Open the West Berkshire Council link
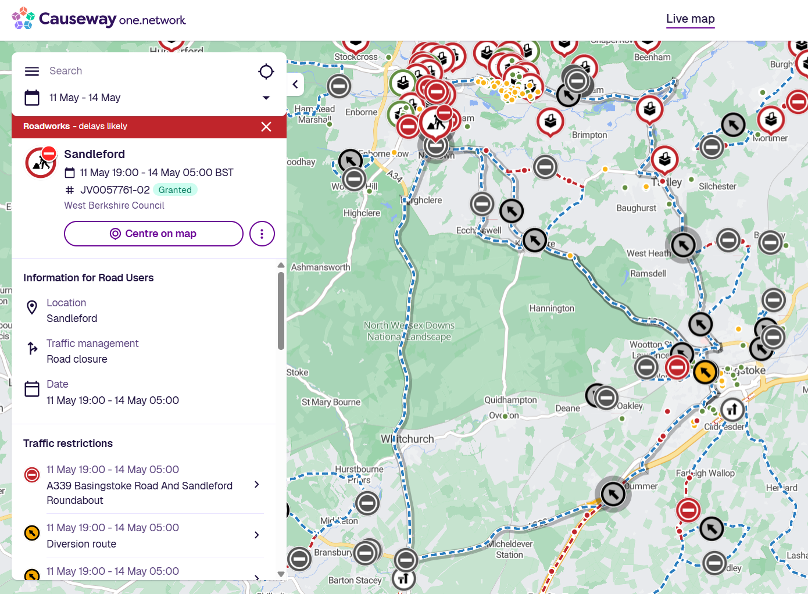Image resolution: width=808 pixels, height=594 pixels. pos(114,205)
